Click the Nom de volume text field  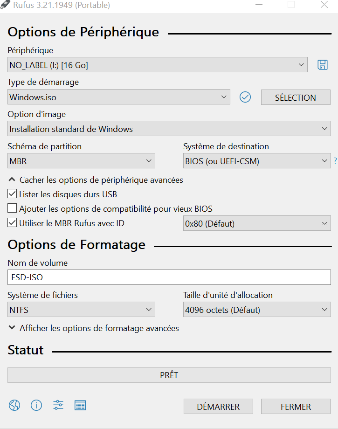(169, 277)
